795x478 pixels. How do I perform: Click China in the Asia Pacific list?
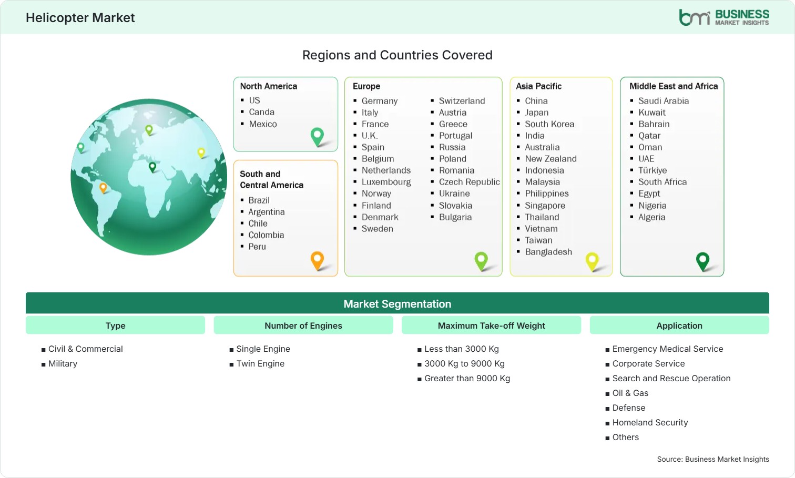(536, 101)
